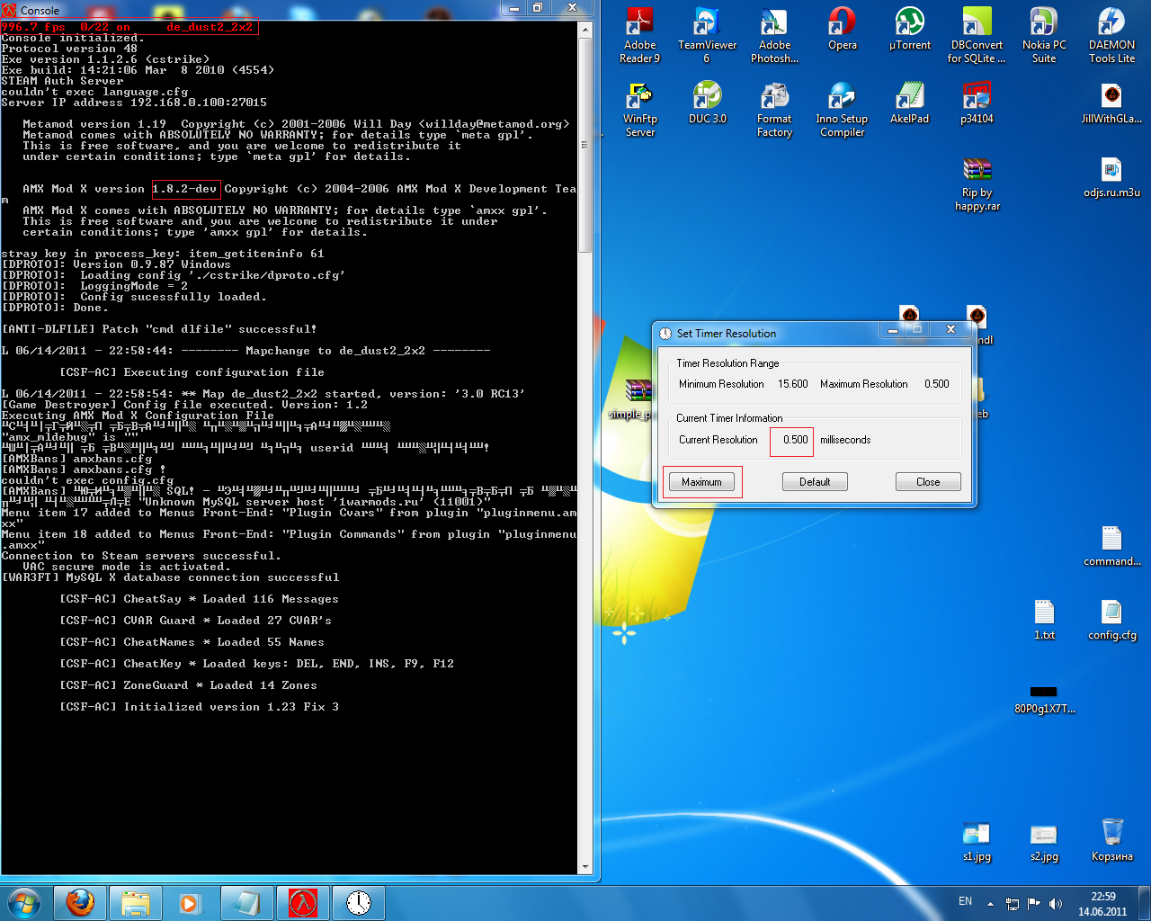
Task: Click the Default button in Set Timer Resolution
Action: [x=815, y=482]
